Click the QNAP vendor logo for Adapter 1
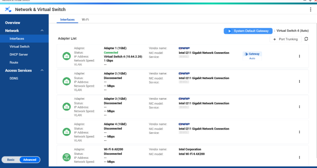Viewport: 317px width, 168px height. point(184,48)
